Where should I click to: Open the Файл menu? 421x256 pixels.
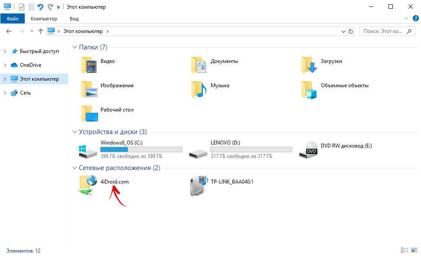click(12, 19)
